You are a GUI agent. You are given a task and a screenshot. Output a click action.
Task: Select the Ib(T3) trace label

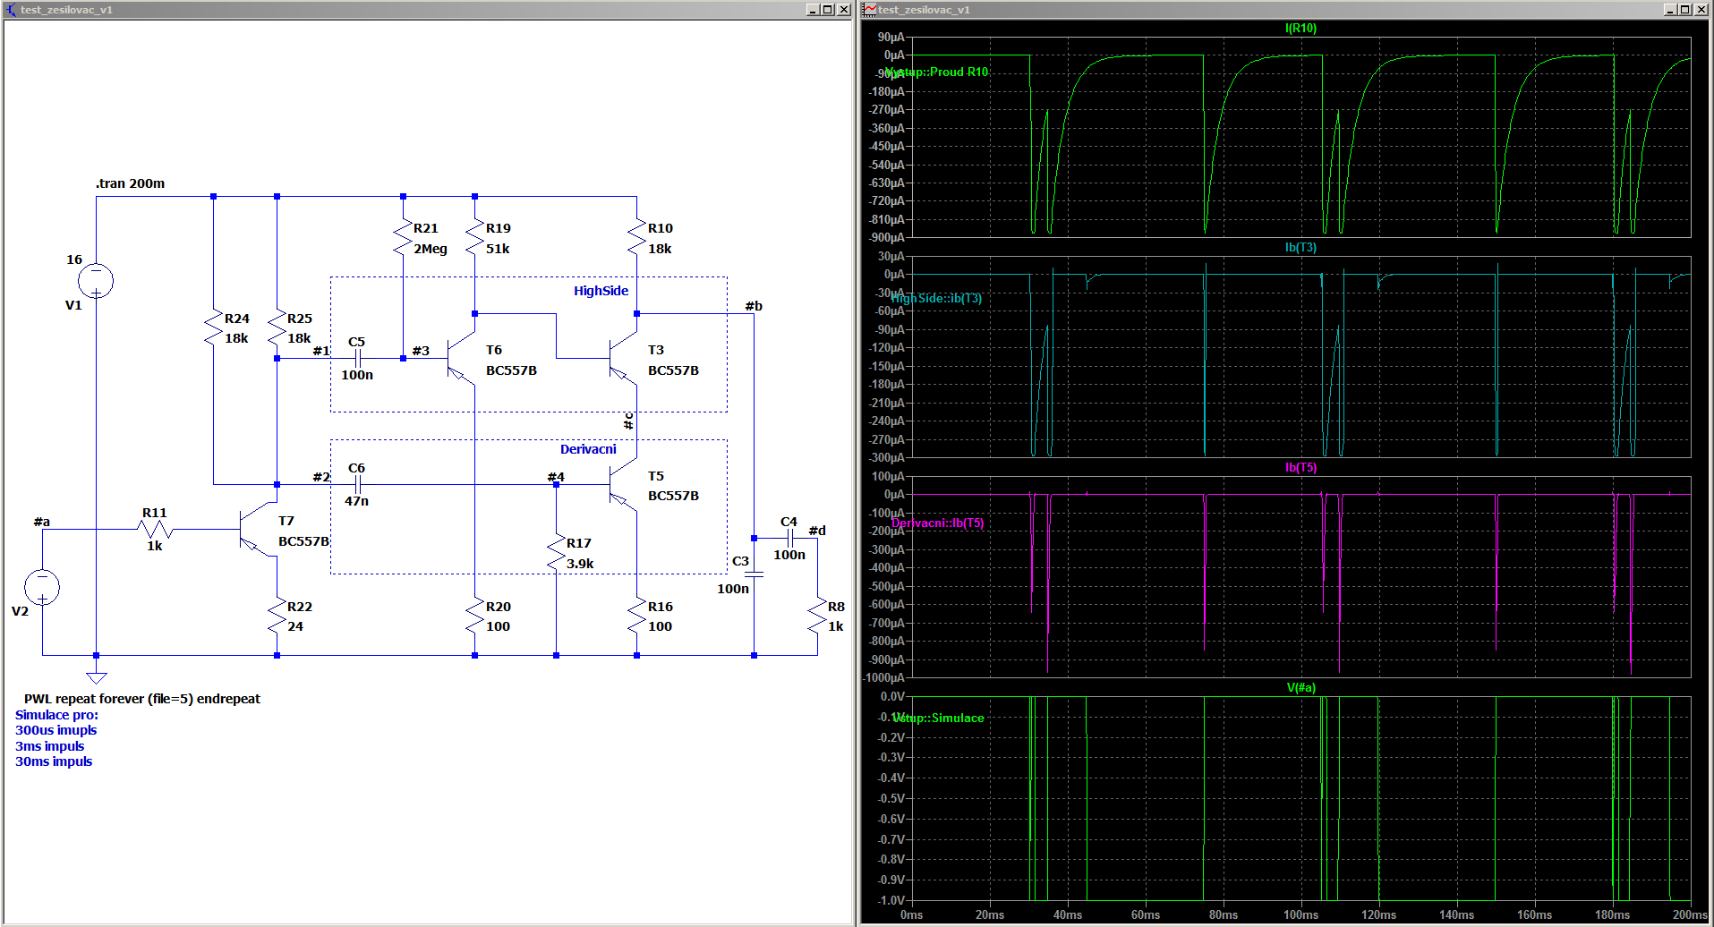click(1300, 247)
